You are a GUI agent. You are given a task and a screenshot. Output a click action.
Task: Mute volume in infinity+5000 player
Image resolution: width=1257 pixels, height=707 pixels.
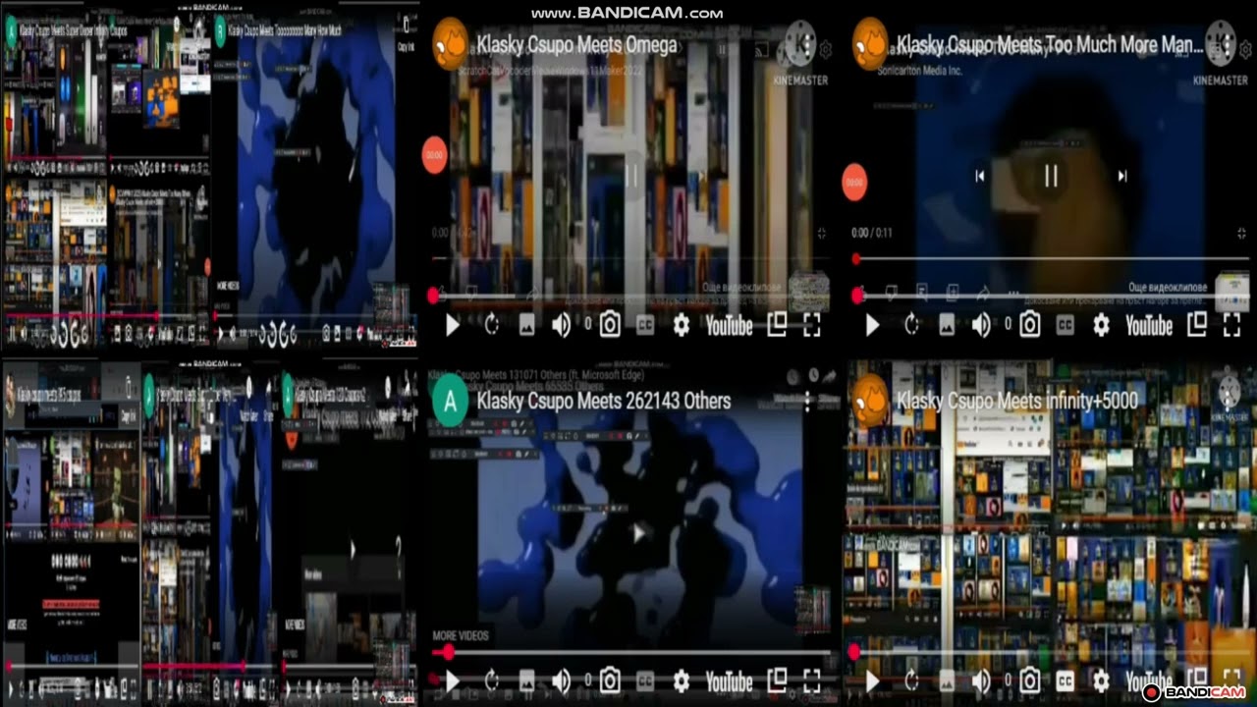point(980,681)
